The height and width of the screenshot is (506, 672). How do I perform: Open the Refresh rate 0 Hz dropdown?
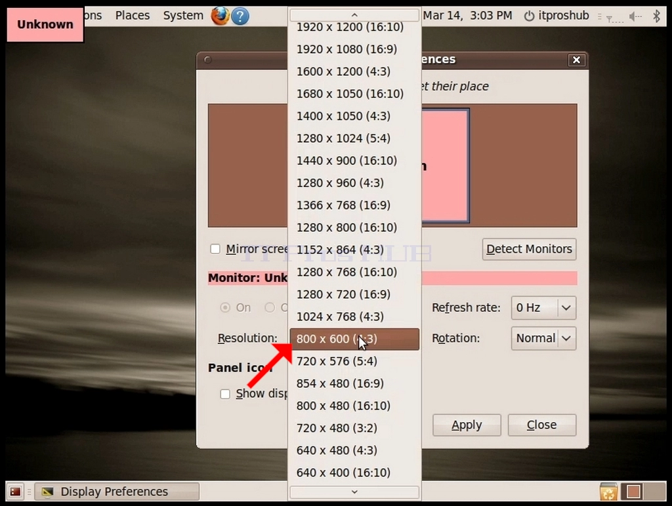(543, 307)
